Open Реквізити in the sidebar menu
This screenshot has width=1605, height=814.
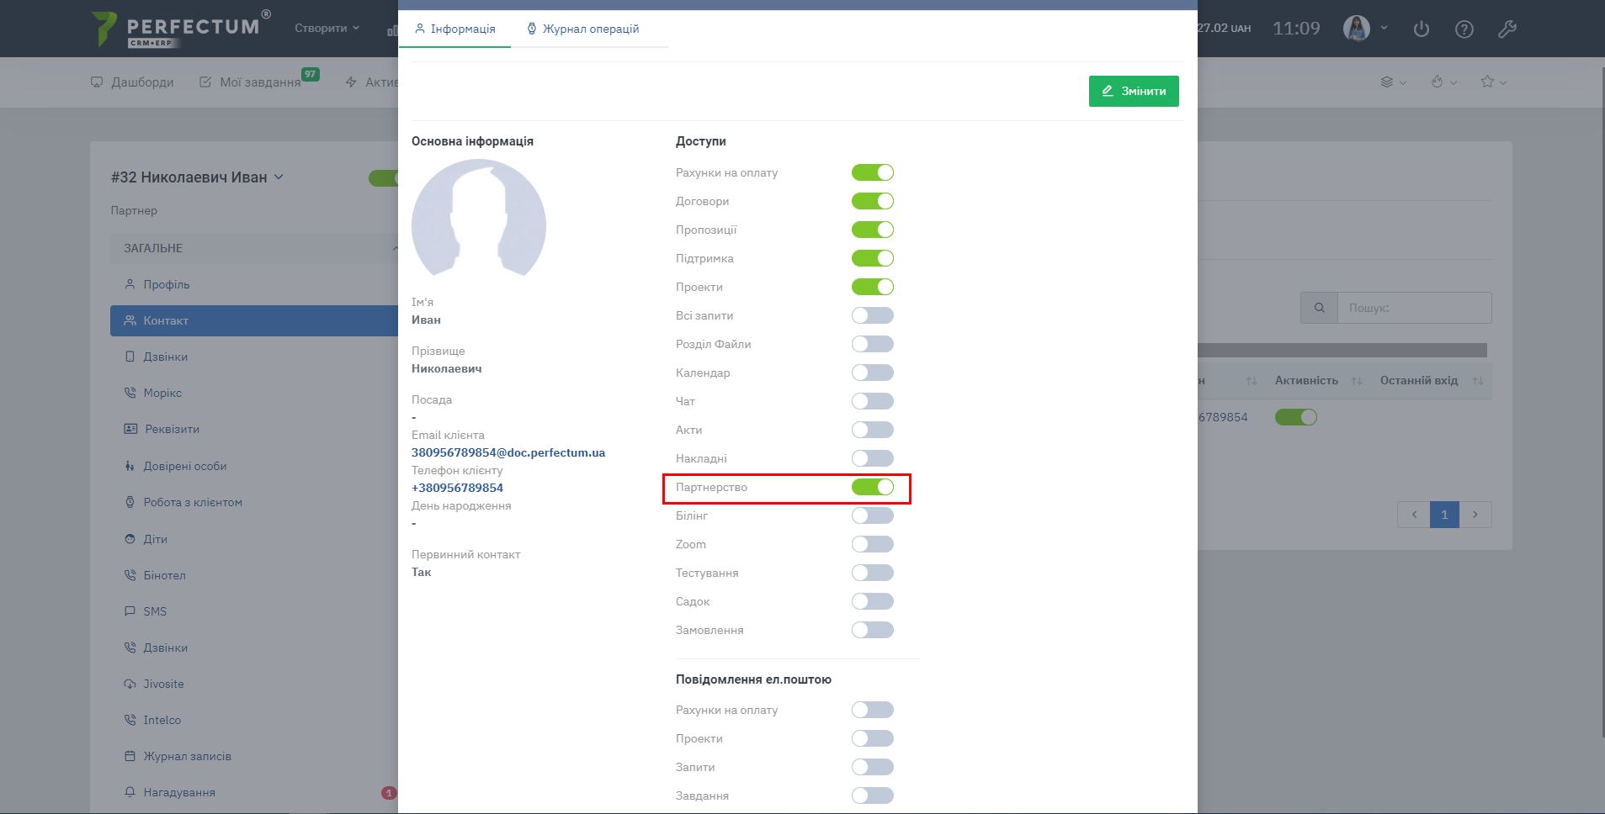pos(172,429)
